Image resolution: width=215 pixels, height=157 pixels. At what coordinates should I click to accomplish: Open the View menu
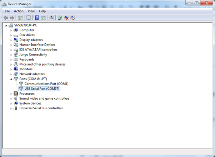[31, 11]
